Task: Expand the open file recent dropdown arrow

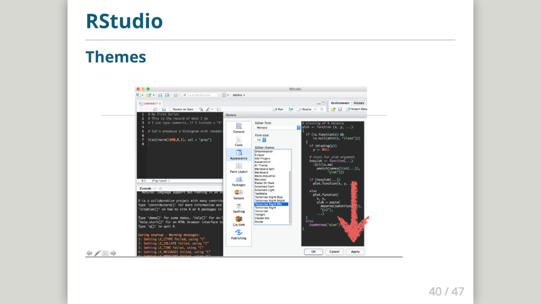Action: (154, 95)
